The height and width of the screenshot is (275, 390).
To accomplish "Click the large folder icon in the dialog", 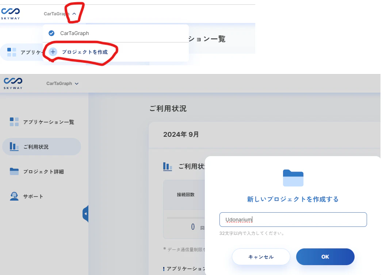I will pyautogui.click(x=293, y=178).
